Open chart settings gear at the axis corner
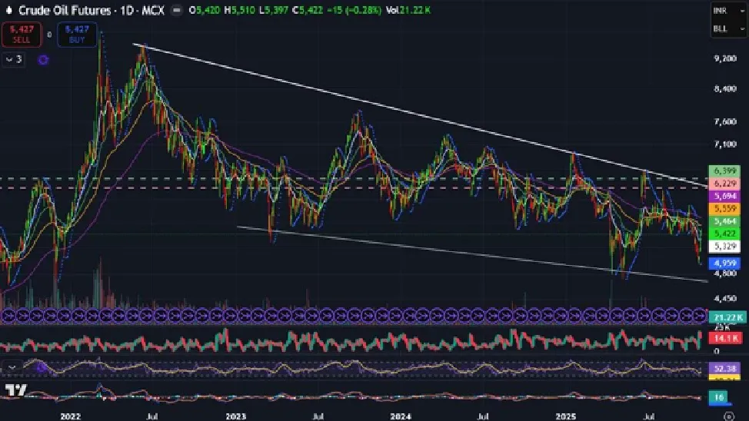This screenshot has width=749, height=421. [x=728, y=416]
